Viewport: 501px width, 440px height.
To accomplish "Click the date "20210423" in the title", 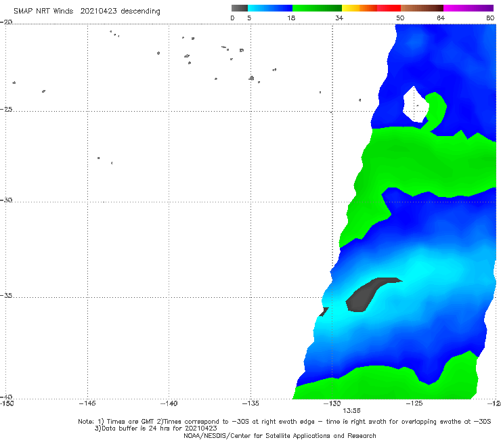I will point(98,11).
